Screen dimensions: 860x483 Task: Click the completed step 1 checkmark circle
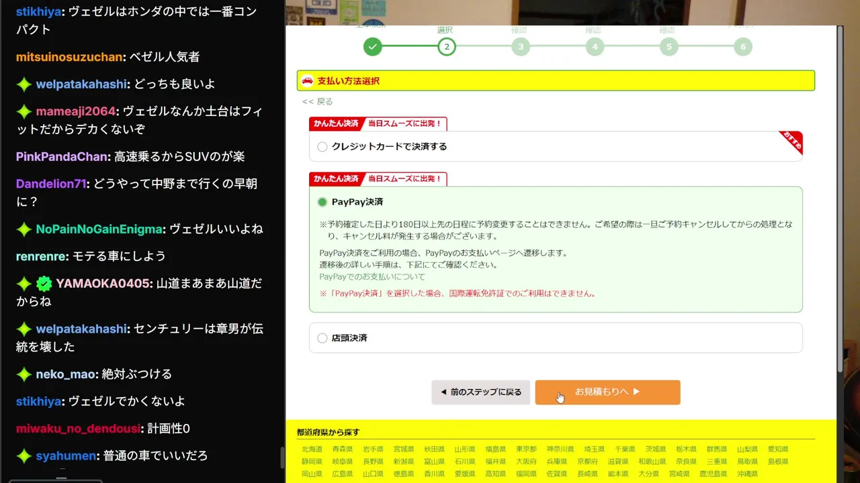click(373, 47)
